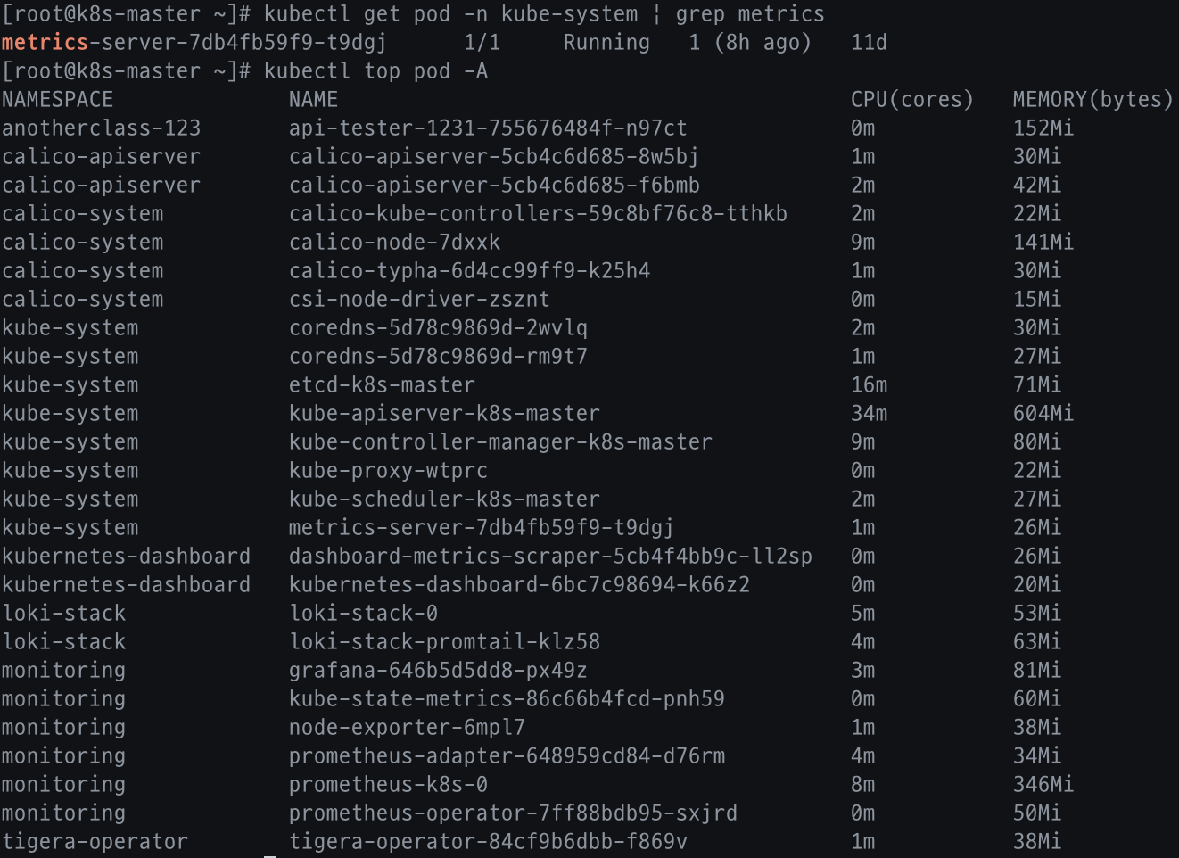
Task: Click the kube-apiserver-k8s-master pod name
Action: 444,413
